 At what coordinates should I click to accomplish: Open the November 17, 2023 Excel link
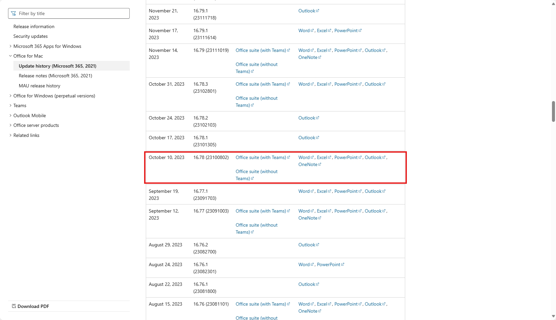[x=324, y=30]
